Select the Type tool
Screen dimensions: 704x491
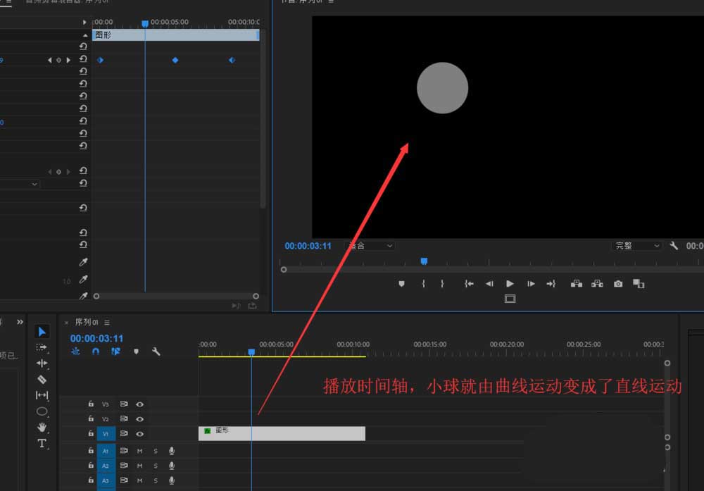pyautogui.click(x=42, y=443)
